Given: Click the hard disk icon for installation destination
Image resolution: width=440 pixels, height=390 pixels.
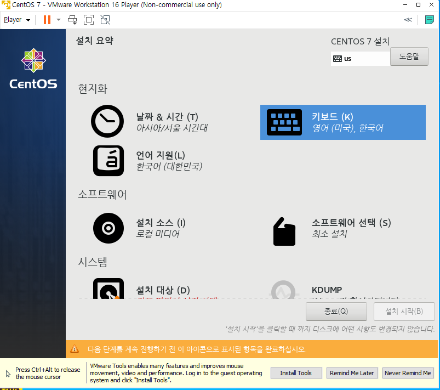Looking at the screenshot, I should 108,289.
